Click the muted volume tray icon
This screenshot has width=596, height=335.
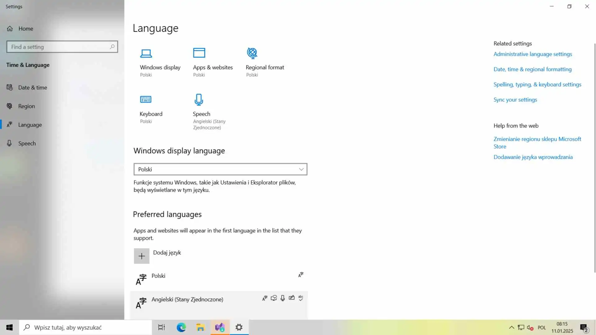(x=530, y=328)
